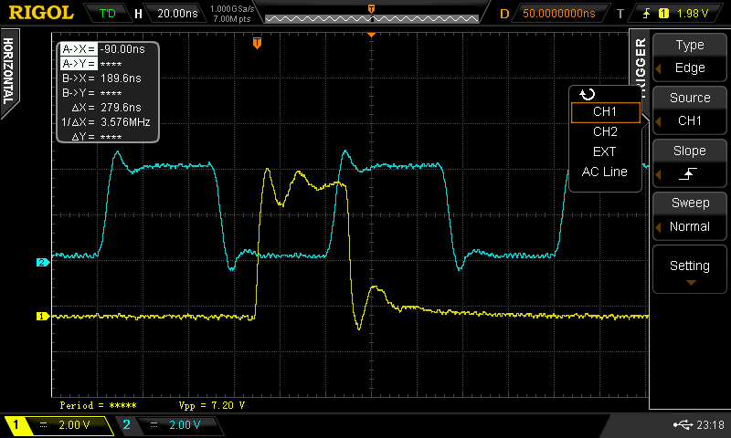Image resolution: width=731 pixels, height=438 pixels.
Task: Click the Period measurement readout
Action: [98, 405]
